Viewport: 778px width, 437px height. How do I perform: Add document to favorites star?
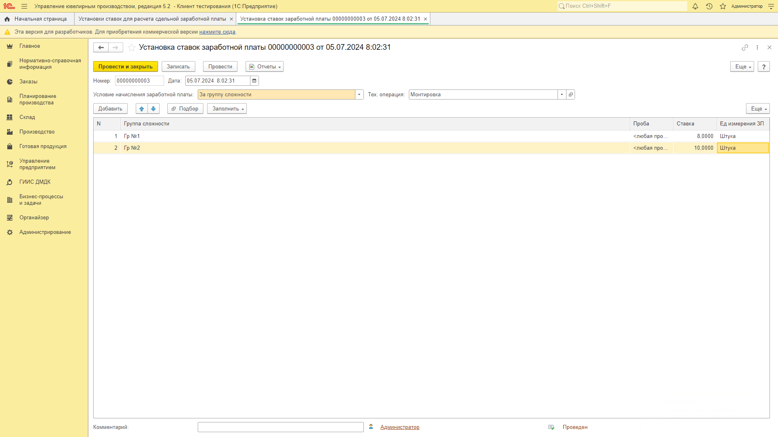tap(132, 48)
